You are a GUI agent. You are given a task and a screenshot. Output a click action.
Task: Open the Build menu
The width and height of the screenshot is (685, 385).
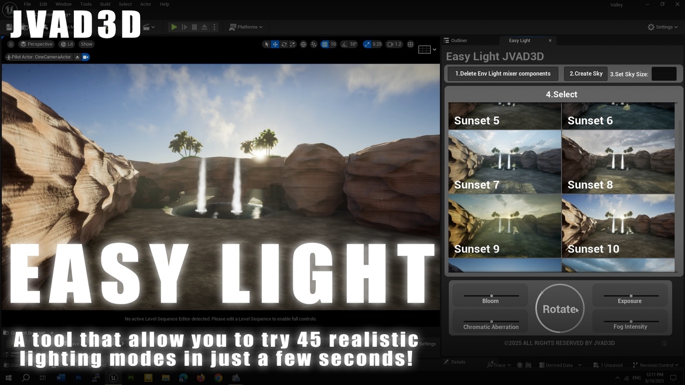105,4
